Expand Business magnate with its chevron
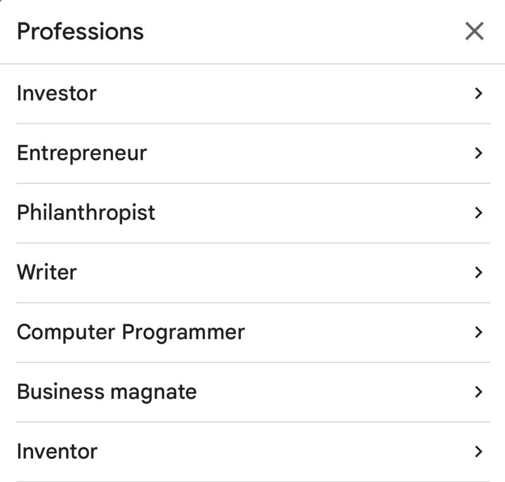 coord(477,392)
